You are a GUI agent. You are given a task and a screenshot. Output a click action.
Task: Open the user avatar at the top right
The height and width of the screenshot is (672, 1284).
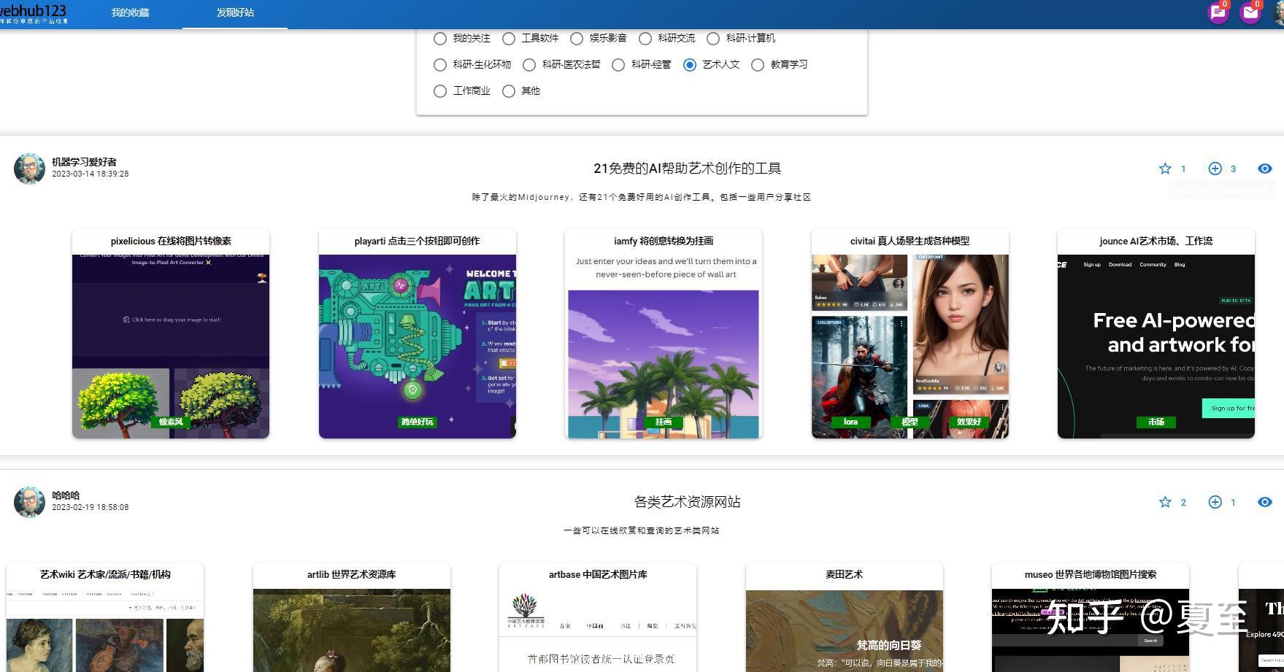(1277, 12)
